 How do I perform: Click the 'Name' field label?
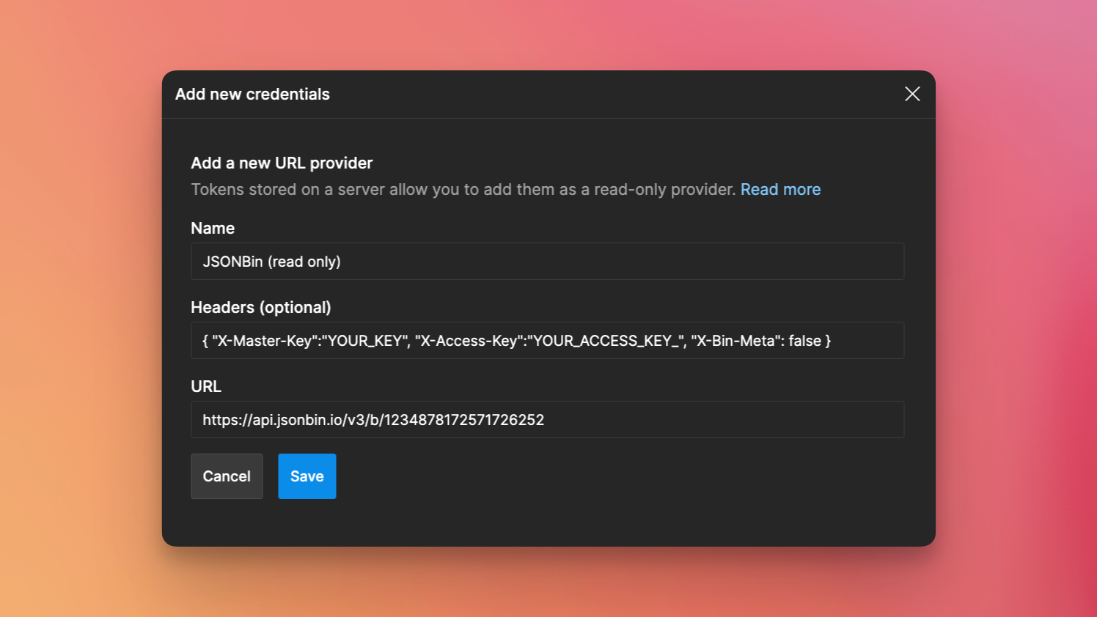point(213,228)
